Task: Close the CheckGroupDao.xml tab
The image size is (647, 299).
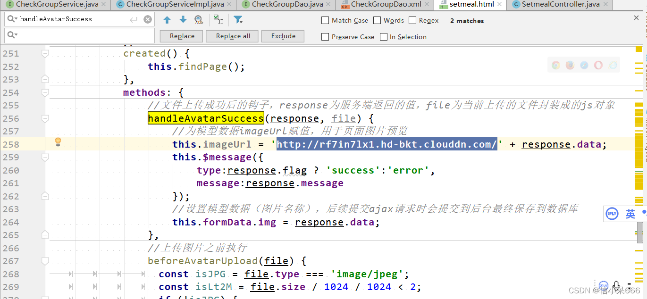Action: tap(426, 5)
